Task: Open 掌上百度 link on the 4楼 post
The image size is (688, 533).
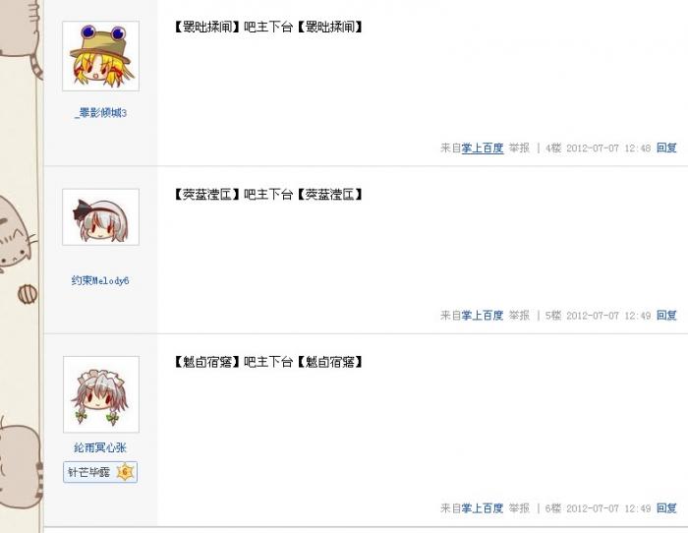Action: coord(483,148)
